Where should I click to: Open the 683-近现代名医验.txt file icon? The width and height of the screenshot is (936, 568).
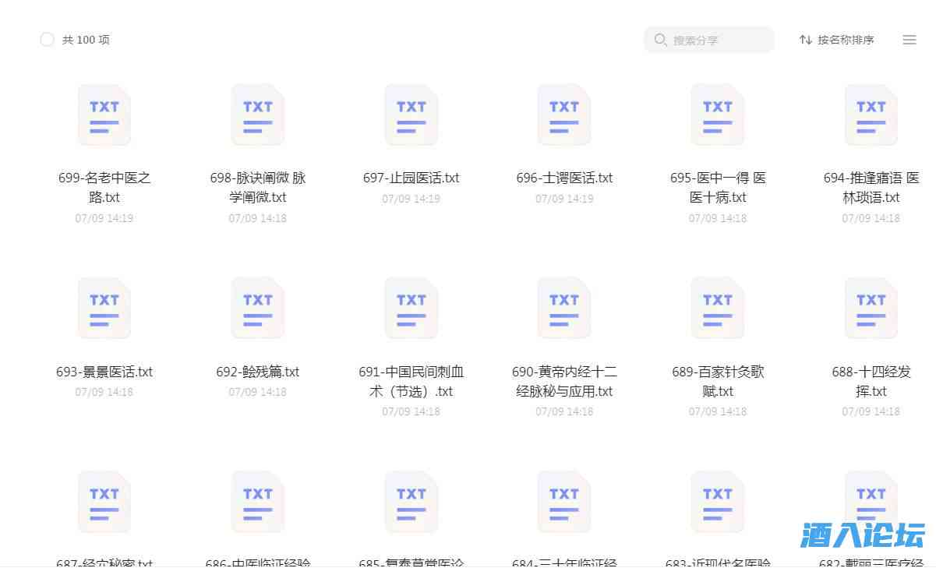point(717,501)
